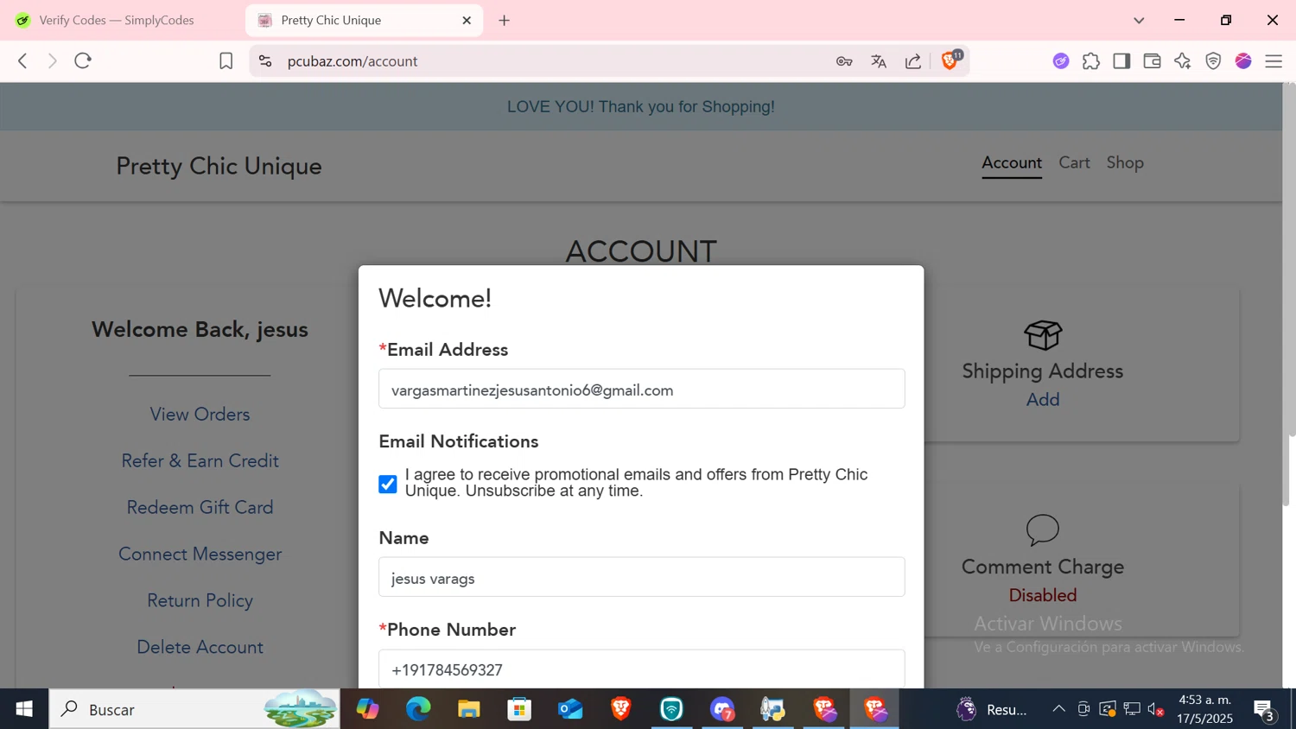The image size is (1296, 729).
Task: Go to the Cart page
Action: coord(1074,162)
